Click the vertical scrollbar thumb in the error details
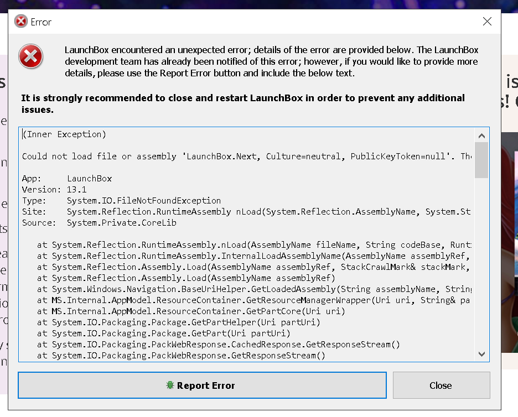Image resolution: width=518 pixels, height=417 pixels. click(x=481, y=160)
